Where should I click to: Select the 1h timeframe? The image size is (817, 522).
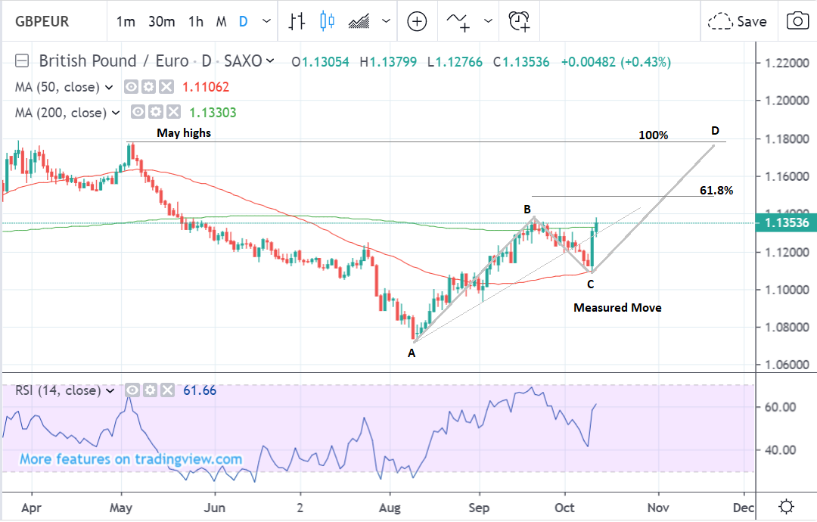point(196,21)
